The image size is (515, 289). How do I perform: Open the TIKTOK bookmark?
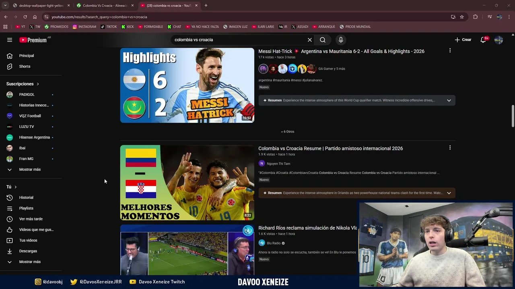pyautogui.click(x=109, y=27)
